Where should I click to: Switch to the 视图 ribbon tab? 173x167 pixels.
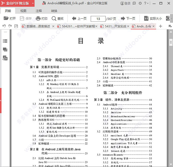[23, 11]
